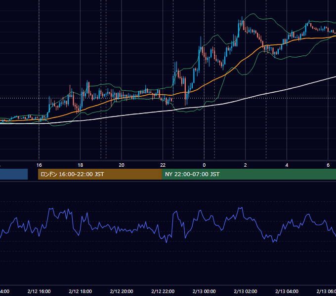The height and width of the screenshot is (296, 336).
Task: Click the hour label 16 on time axis
Action: 39,165
